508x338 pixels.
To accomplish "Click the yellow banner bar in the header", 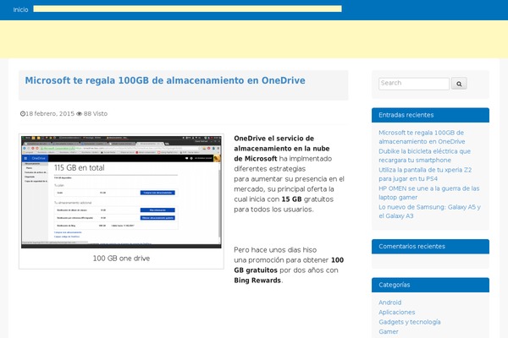I will 187,8.
